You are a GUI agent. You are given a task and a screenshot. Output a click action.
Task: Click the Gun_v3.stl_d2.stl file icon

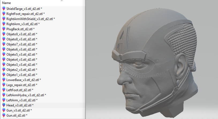click(4, 110)
